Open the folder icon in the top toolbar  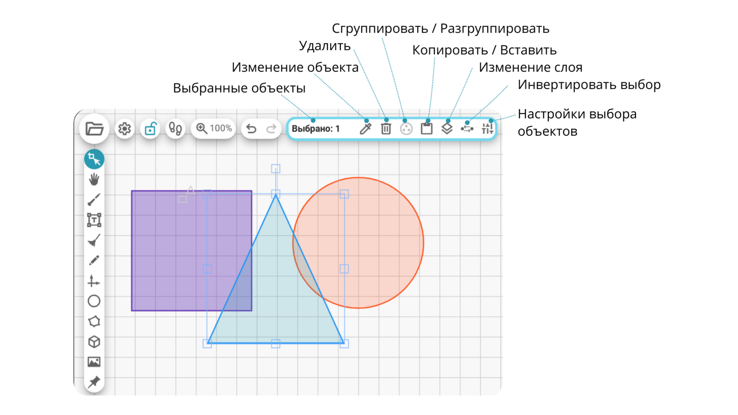(x=94, y=129)
